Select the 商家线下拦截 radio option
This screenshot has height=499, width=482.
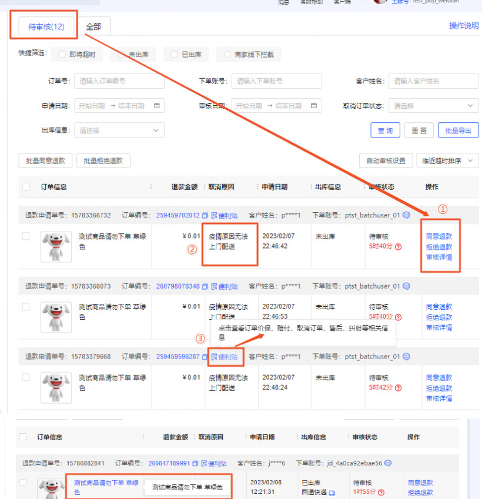click(227, 54)
